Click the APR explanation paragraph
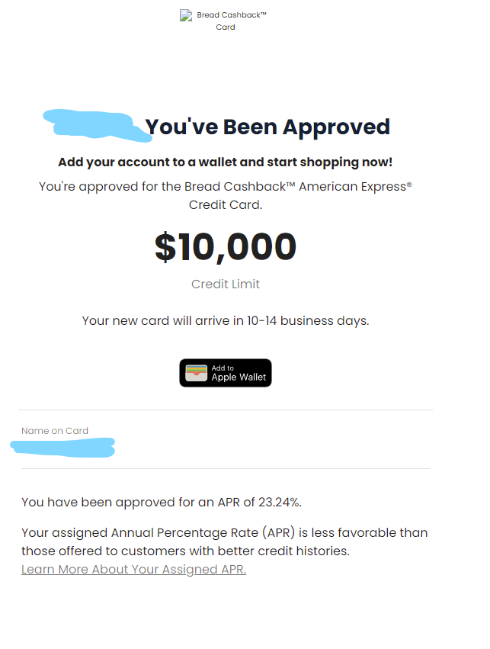 (x=225, y=541)
